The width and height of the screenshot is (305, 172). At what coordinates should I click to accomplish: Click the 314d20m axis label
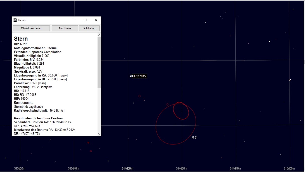click(181, 168)
